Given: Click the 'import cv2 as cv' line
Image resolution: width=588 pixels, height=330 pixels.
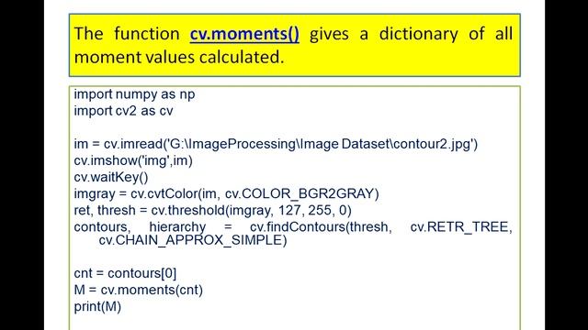Looking at the screenshot, I should pyautogui.click(x=123, y=111).
